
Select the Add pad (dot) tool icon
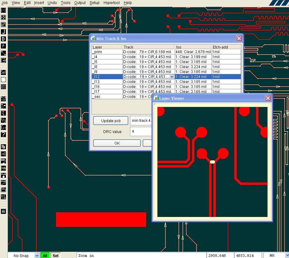[x=3, y=175]
